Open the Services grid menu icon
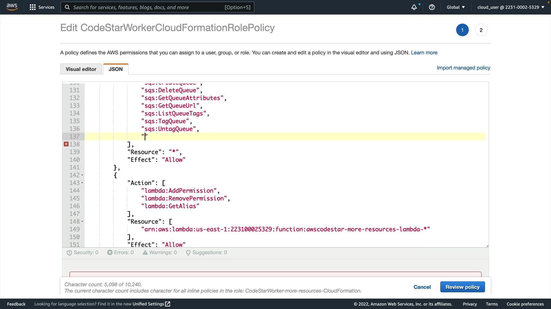Viewport: 551px width, 309px height. tap(32, 7)
